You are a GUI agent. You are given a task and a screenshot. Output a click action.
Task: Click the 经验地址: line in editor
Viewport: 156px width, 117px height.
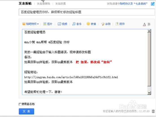pos(31,72)
